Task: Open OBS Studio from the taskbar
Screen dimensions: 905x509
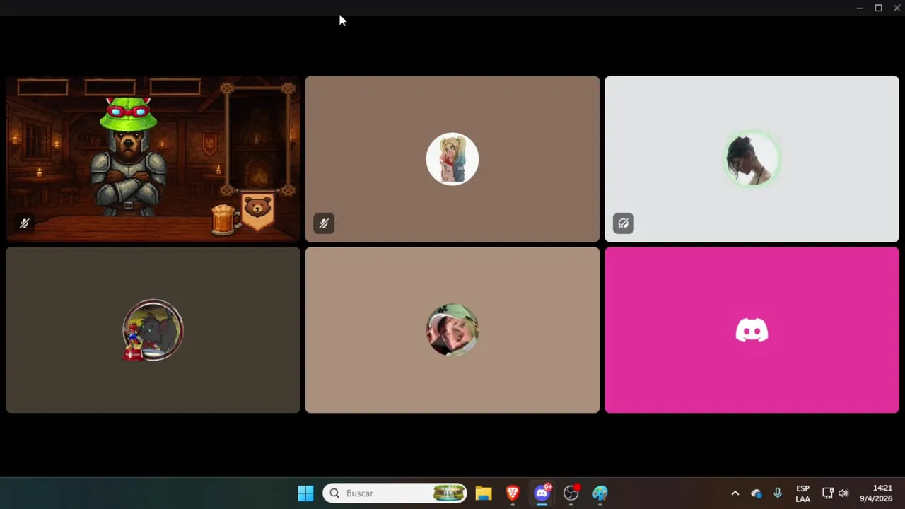Action: pos(571,493)
